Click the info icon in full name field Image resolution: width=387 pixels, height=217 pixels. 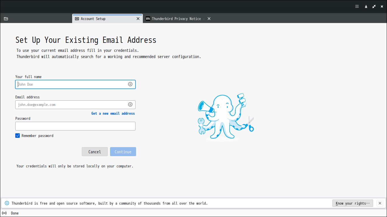[x=130, y=84]
